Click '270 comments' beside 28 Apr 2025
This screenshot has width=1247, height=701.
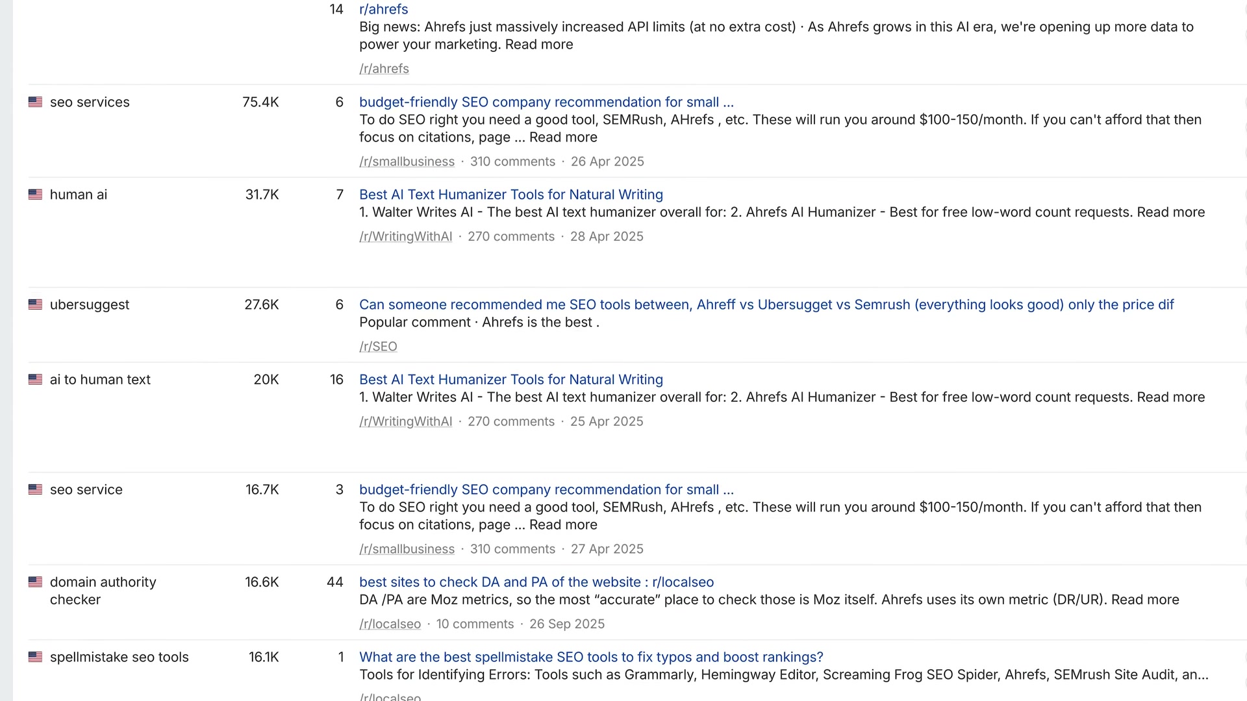[x=511, y=237]
